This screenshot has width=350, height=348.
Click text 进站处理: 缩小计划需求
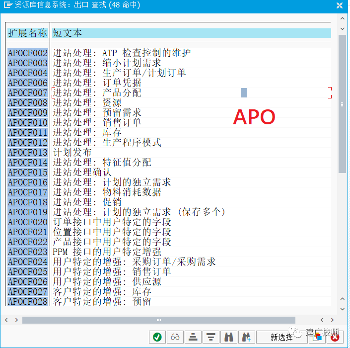107,63
